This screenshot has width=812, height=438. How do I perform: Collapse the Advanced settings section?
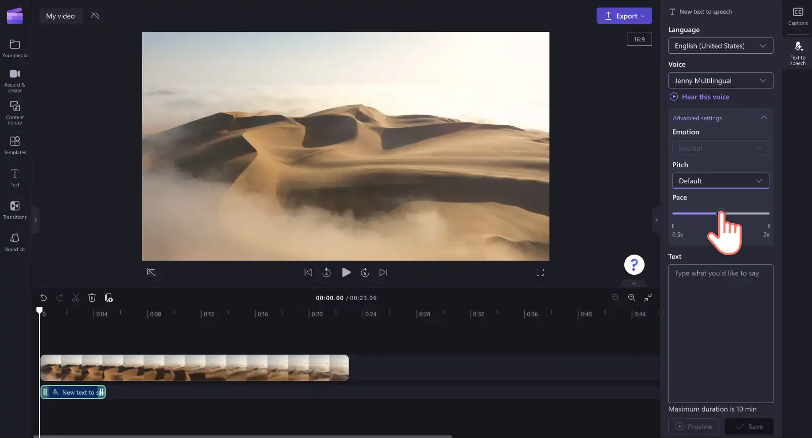tap(764, 118)
